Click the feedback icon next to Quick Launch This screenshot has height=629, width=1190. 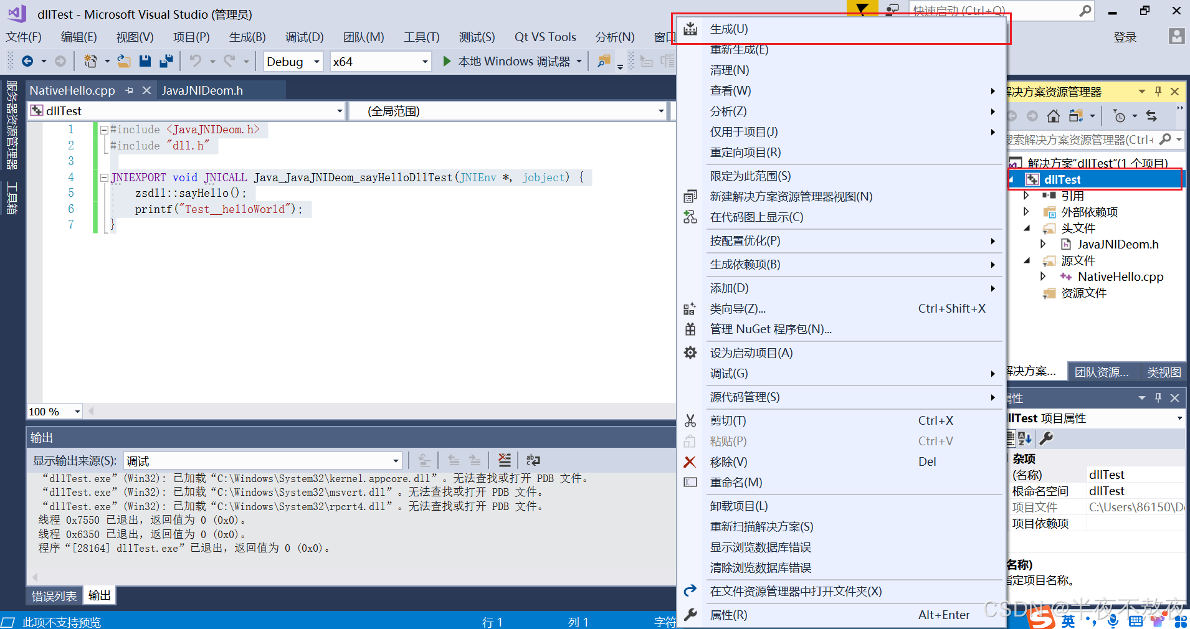click(892, 10)
